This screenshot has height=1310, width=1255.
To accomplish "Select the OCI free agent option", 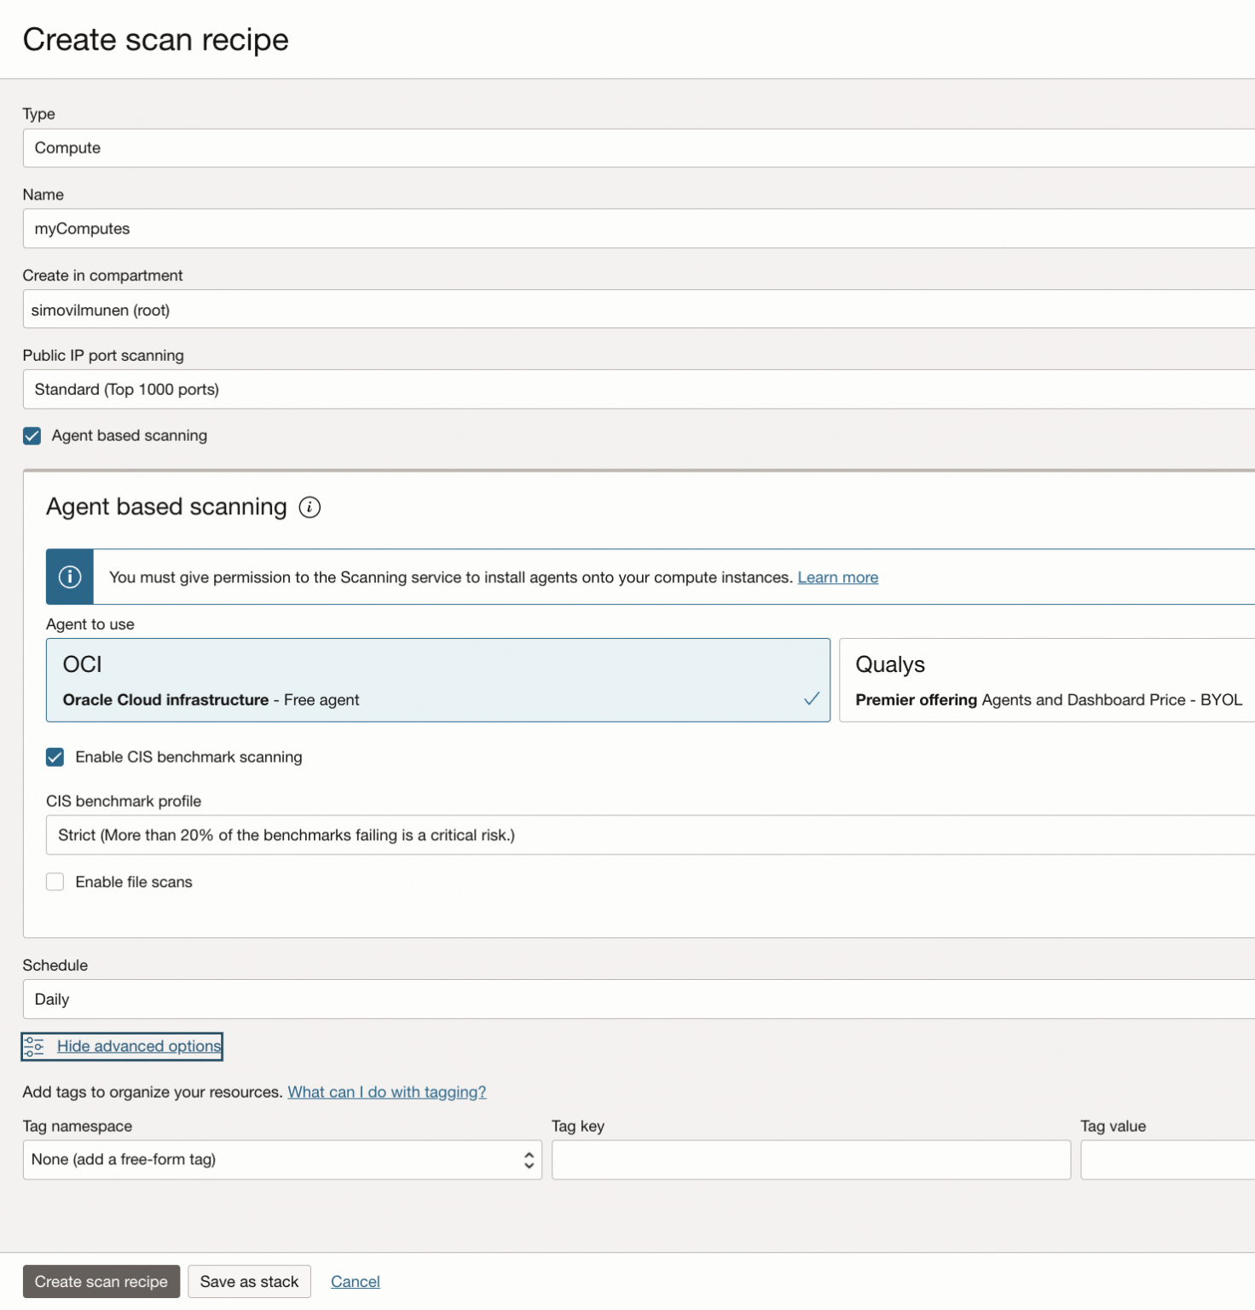I will pyautogui.click(x=437, y=681).
